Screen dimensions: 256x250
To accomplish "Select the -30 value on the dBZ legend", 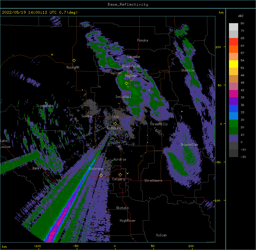I will (243, 157).
